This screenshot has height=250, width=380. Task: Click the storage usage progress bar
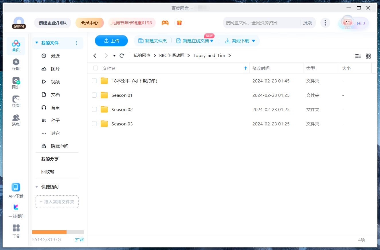[x=58, y=232]
